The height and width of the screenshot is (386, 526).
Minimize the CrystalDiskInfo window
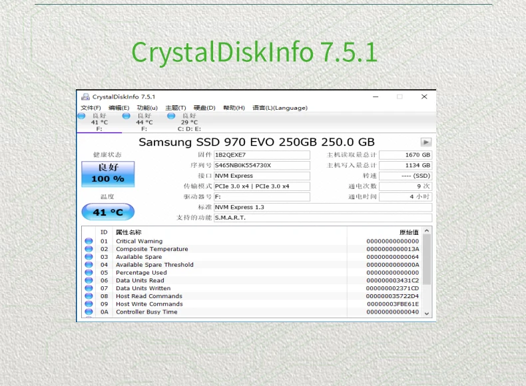(376, 97)
